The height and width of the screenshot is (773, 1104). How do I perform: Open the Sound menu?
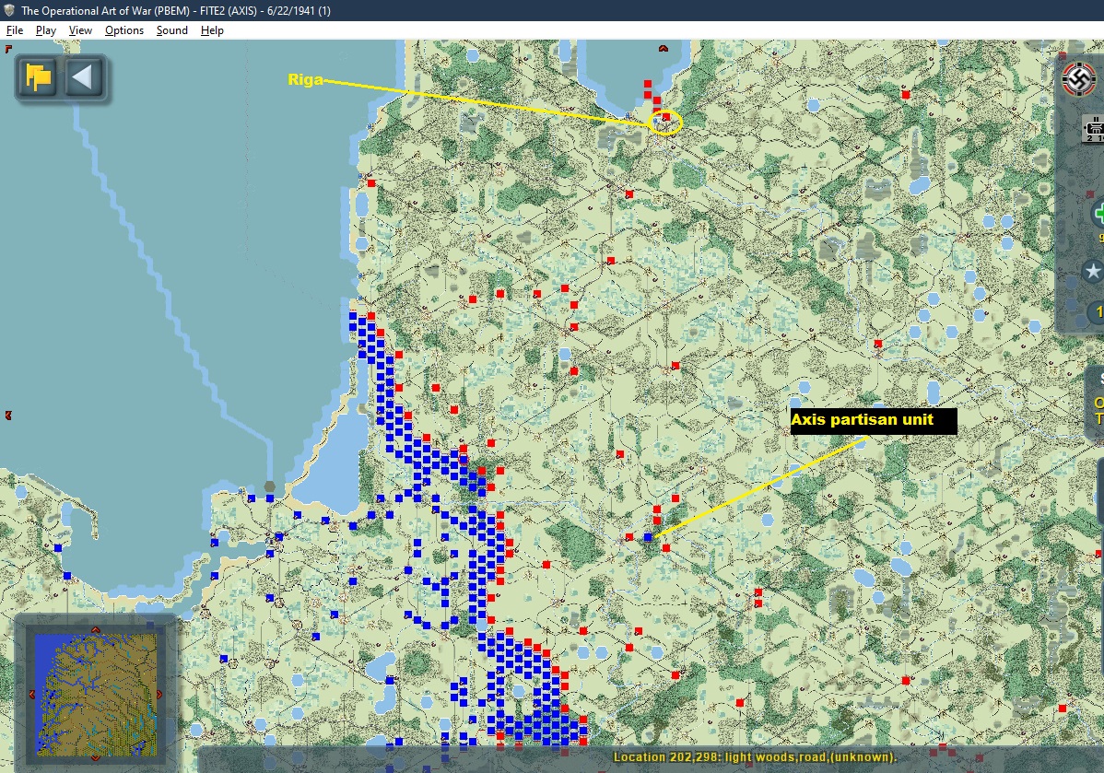click(x=171, y=30)
